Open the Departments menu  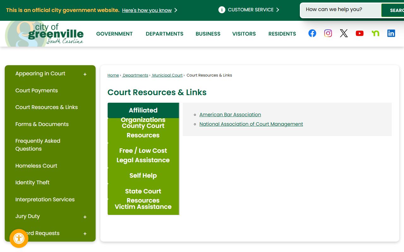point(164,34)
